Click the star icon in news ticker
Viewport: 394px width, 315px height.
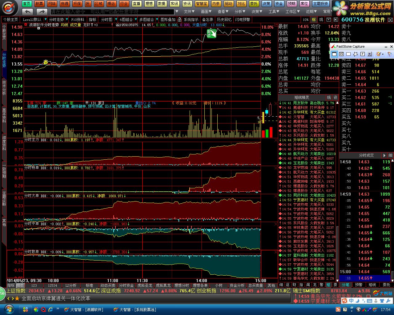17,298
